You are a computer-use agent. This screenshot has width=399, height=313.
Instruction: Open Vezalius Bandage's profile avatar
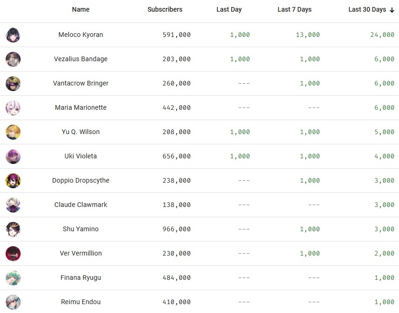coord(13,59)
